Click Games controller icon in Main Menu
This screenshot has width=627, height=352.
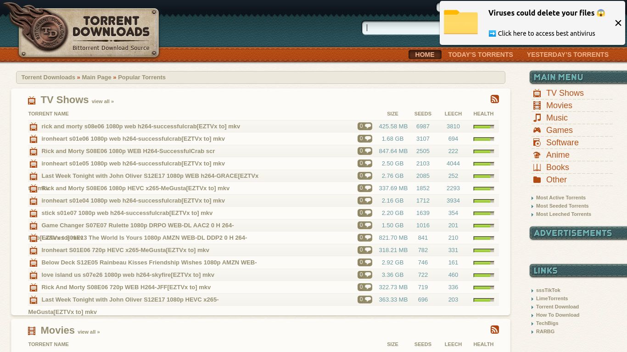[537, 131]
